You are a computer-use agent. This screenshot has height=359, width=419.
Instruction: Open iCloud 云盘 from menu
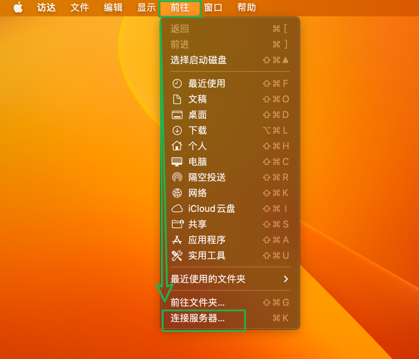230,209
